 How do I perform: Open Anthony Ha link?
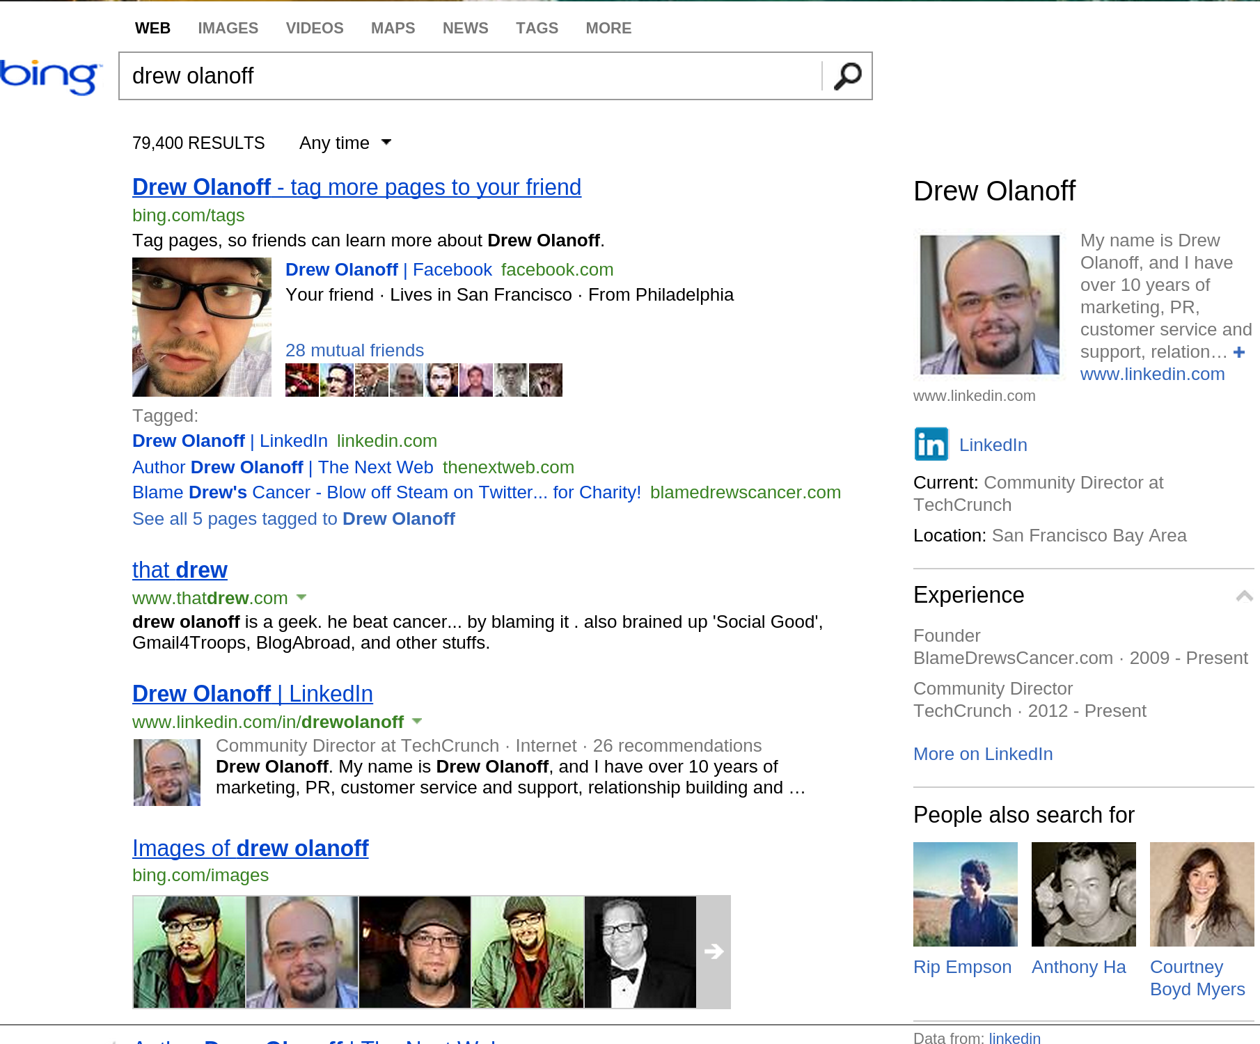(1078, 967)
